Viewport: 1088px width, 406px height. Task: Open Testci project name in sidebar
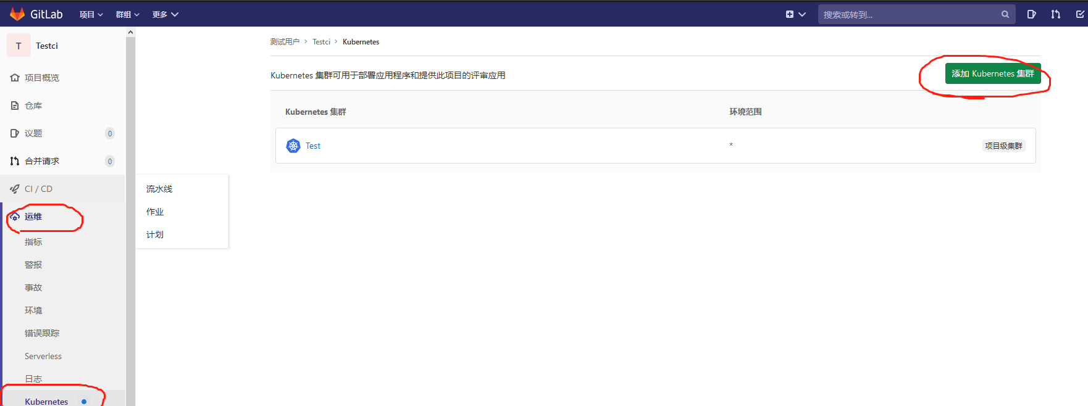pos(47,46)
